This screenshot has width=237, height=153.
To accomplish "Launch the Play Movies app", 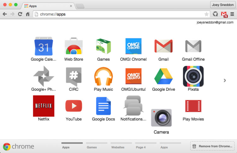I will click(x=193, y=106).
